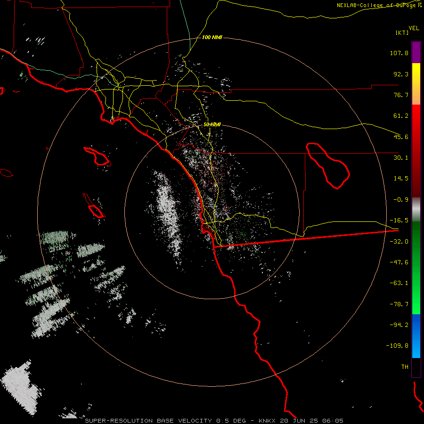Image resolution: width=424 pixels, height=424 pixels.
Task: Click the 61.2 scale value
Action: coord(401,116)
